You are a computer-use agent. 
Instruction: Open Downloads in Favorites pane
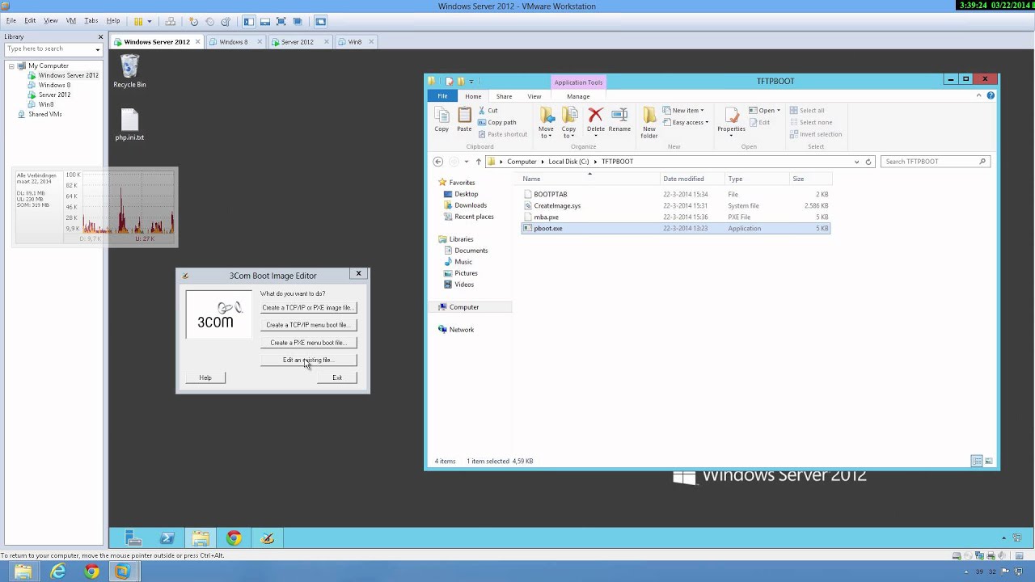471,205
